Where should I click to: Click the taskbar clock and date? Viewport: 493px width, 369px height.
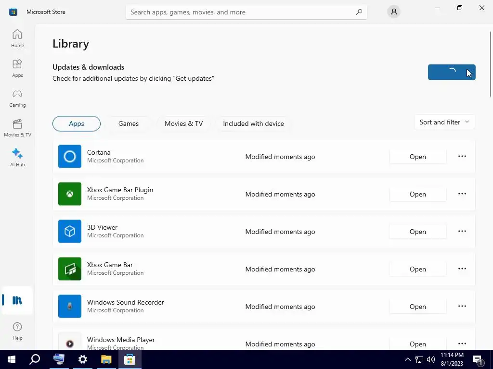[x=452, y=359]
